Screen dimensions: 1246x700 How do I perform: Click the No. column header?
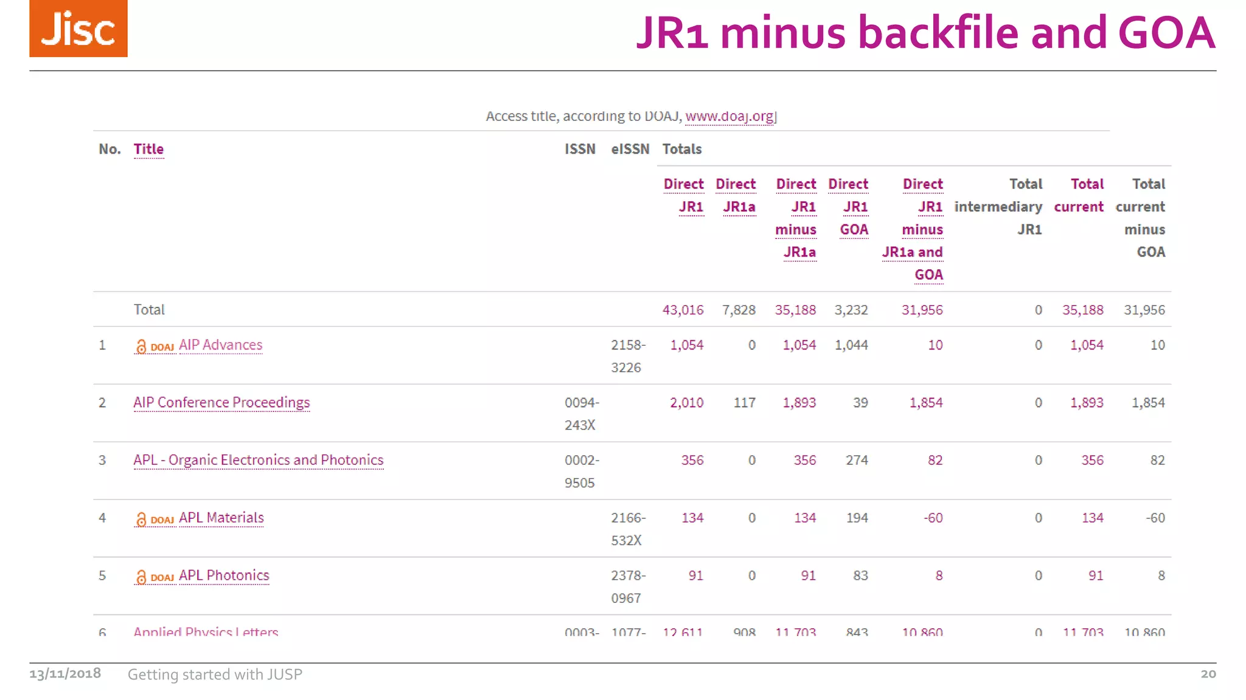[110, 149]
